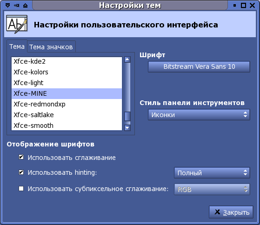
Task: Click theme list scroll down arrow
Action: 127,128
